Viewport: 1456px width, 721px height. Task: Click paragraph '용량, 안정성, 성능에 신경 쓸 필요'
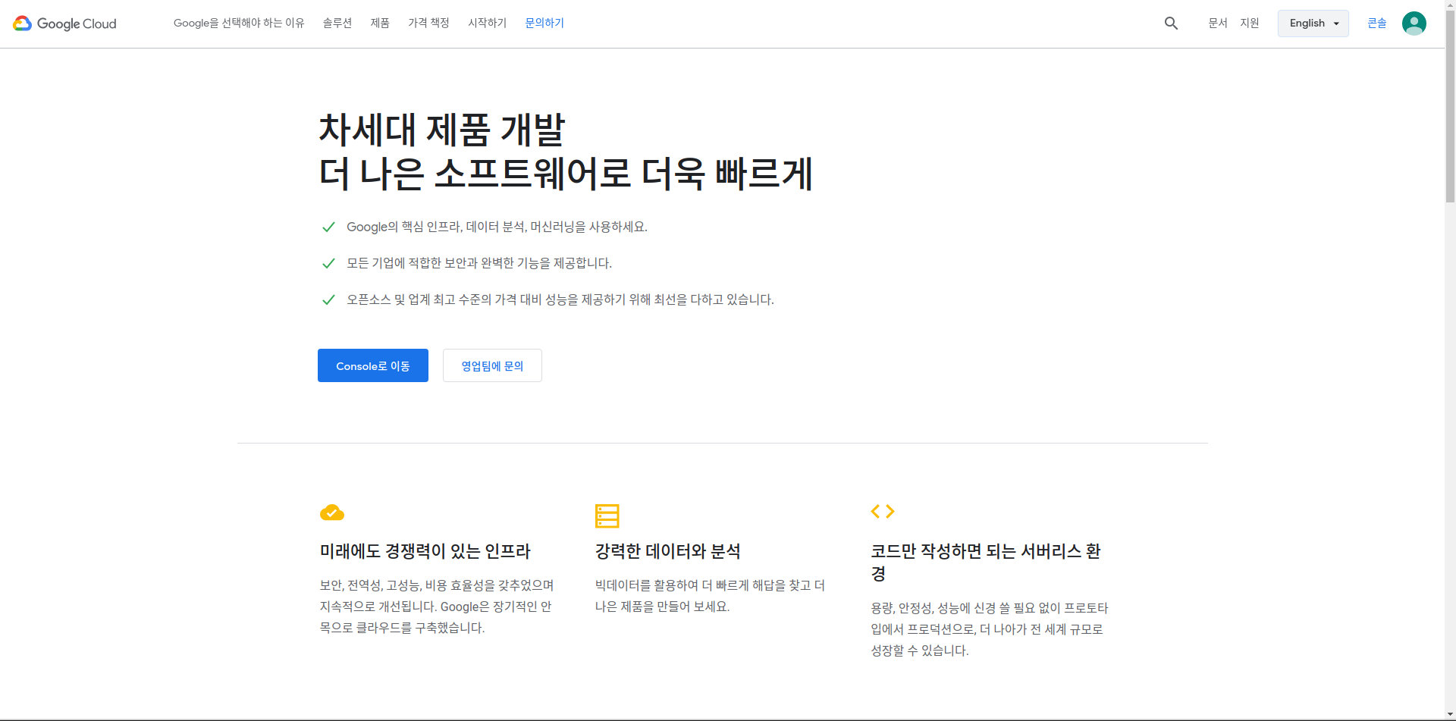pyautogui.click(x=989, y=629)
